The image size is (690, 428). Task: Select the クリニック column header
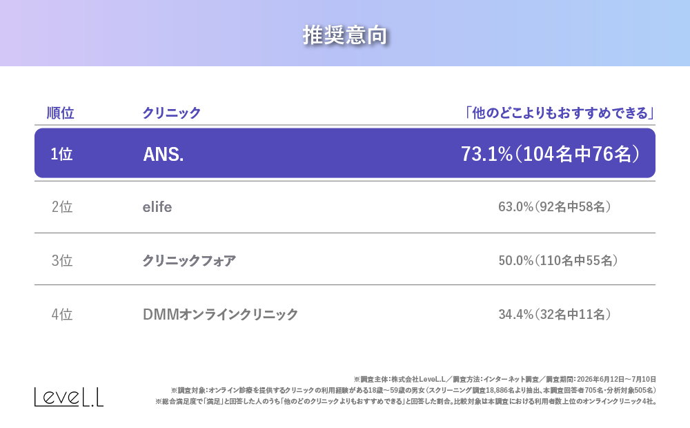172,113
